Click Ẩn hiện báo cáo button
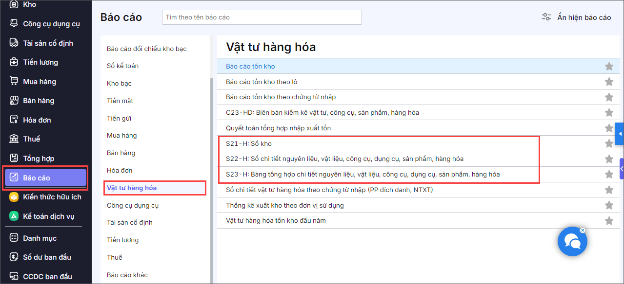The height and width of the screenshot is (284, 624). (577, 17)
